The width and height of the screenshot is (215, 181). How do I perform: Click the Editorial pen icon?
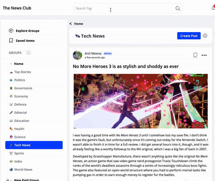pyautogui.click(x=11, y=112)
